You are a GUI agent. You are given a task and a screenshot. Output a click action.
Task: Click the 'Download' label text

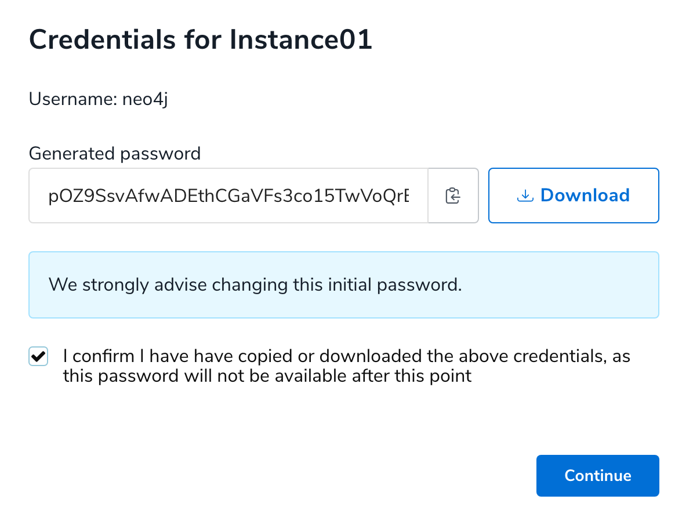[x=585, y=196]
